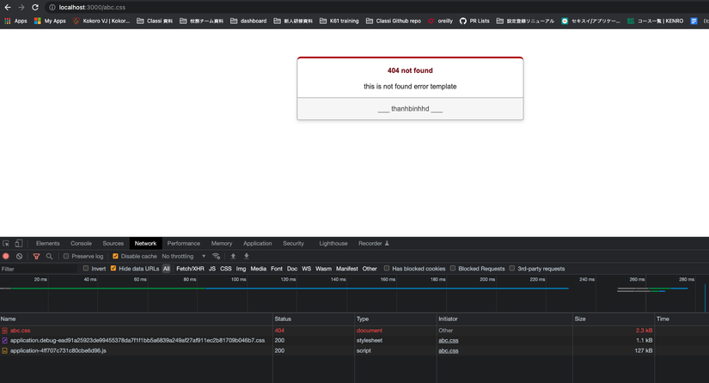Open the PR Lists GitHub bookmark
Viewport: 709px width, 383px height.
[x=474, y=21]
